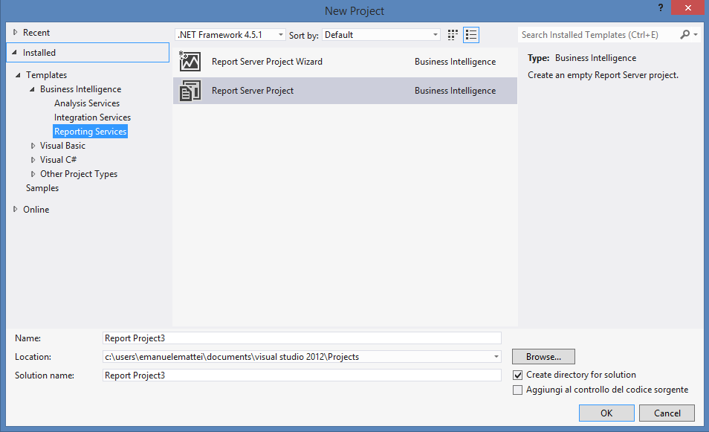Toggle Create directory for solution checkbox
The width and height of the screenshot is (709, 432).
518,375
